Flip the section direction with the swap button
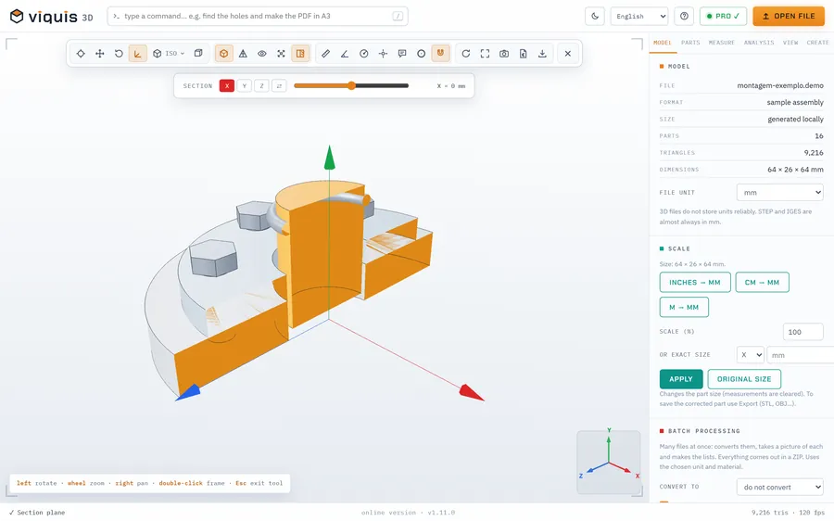This screenshot has height=521, width=834. tap(279, 85)
